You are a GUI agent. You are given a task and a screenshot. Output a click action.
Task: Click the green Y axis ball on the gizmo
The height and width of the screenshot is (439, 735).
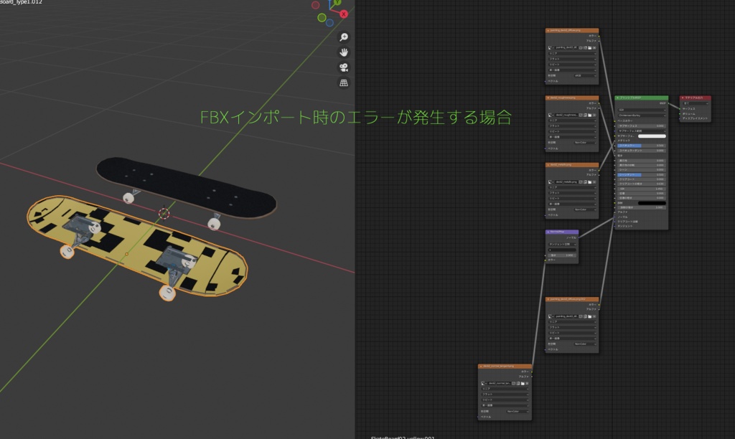pos(337,3)
